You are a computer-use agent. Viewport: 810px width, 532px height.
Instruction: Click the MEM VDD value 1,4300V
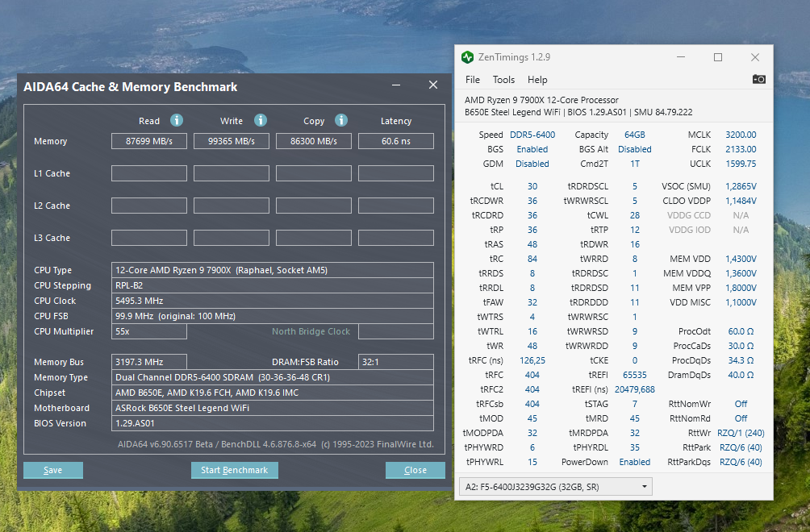(x=741, y=259)
